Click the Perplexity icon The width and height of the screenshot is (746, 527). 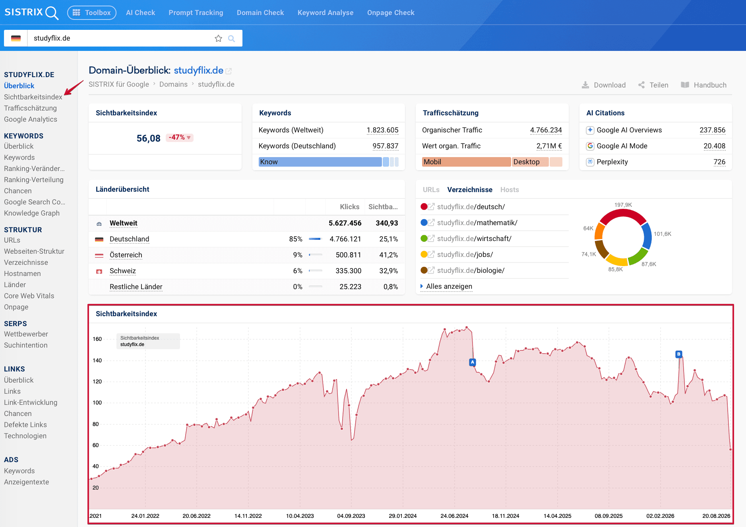590,162
